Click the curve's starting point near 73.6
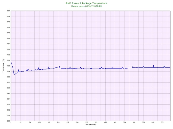 (11, 62)
